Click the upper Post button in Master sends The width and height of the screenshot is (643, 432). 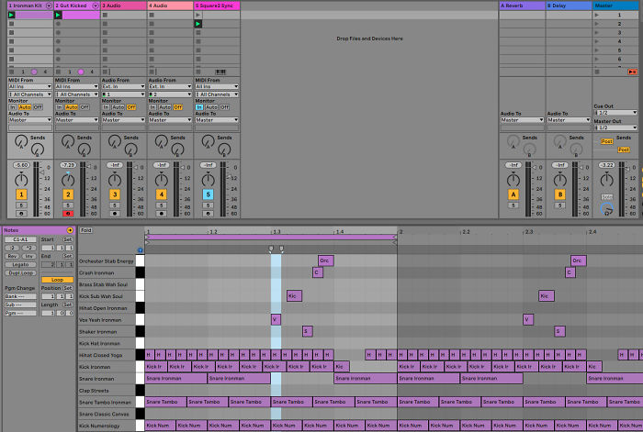(x=606, y=141)
